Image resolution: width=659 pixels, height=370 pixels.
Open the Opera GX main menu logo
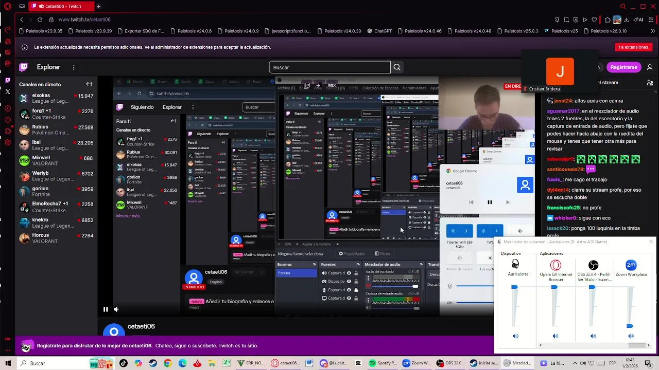pyautogui.click(x=8, y=6)
